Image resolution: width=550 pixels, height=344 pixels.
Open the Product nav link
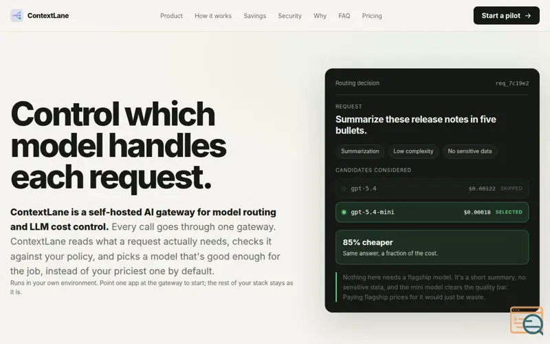coord(171,16)
